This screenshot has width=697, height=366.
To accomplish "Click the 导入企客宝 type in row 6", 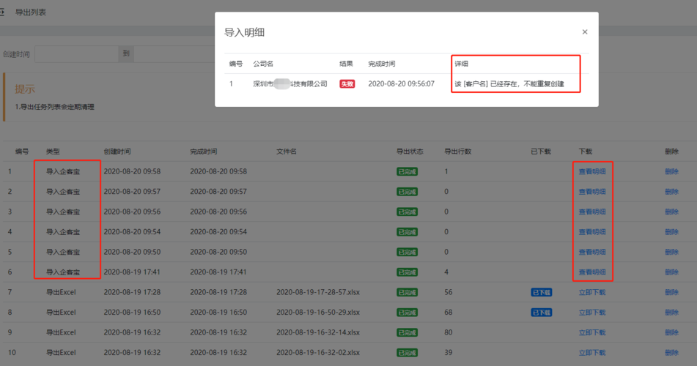I will 63,272.
